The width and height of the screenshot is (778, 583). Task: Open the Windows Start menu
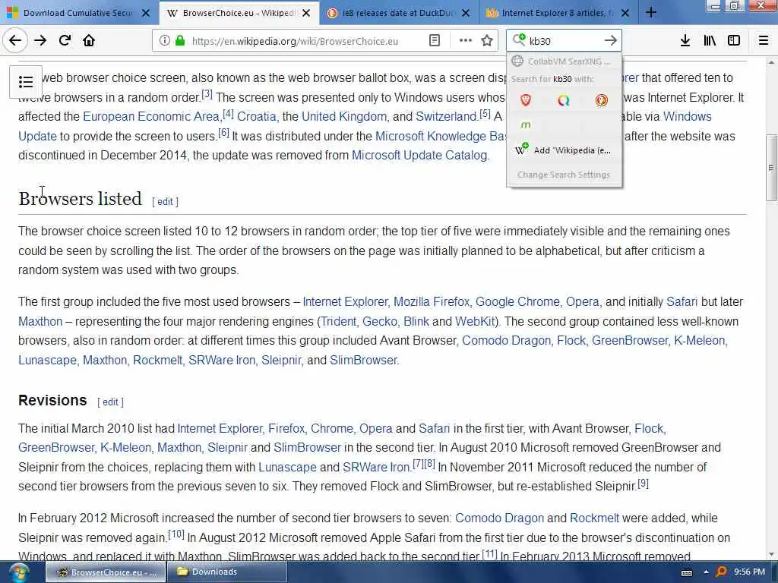pyautogui.click(x=19, y=573)
